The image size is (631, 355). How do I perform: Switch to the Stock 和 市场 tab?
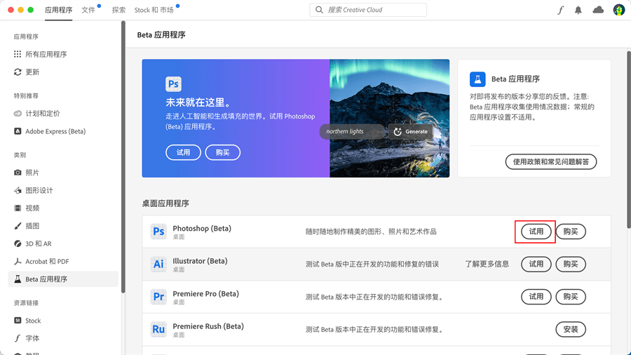[154, 10]
